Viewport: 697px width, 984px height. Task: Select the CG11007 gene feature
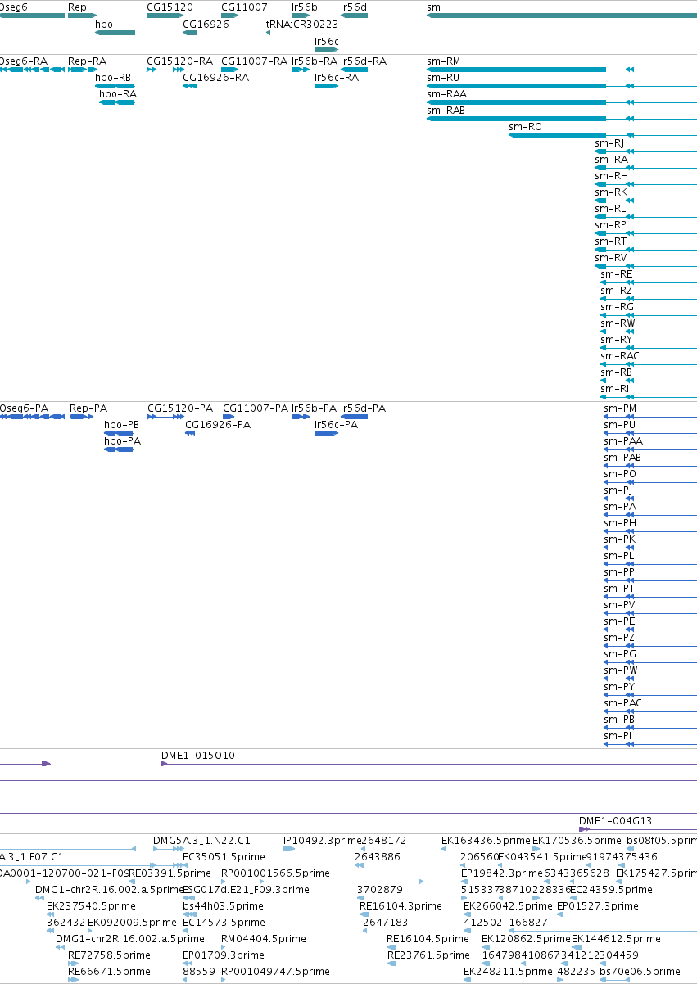[229, 16]
